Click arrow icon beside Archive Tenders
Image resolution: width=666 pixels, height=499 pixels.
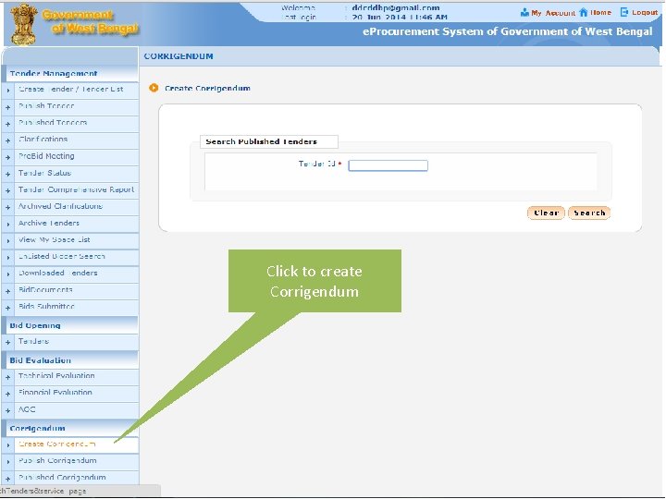tap(7, 224)
